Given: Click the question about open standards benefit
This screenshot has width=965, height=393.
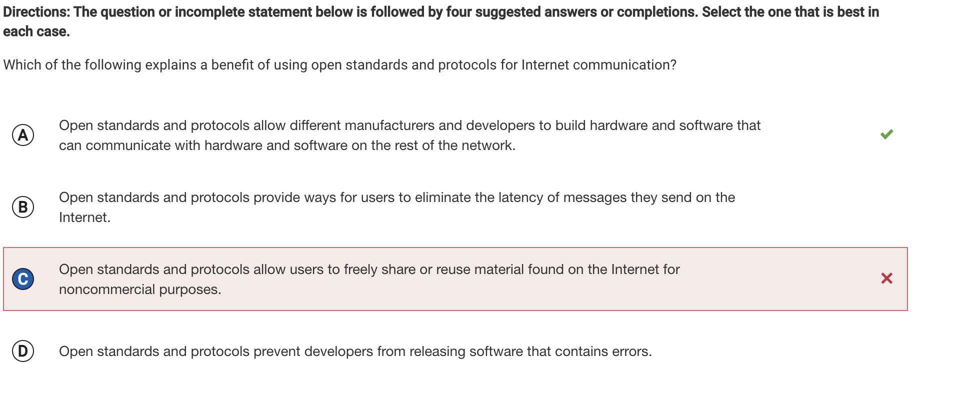Looking at the screenshot, I should coord(339,65).
